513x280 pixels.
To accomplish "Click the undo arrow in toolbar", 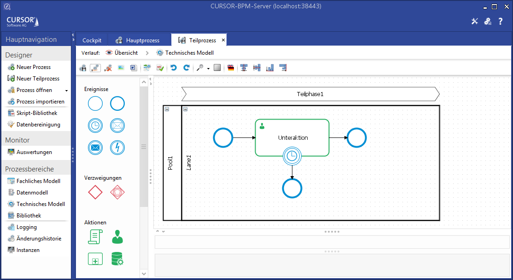I will [174, 68].
